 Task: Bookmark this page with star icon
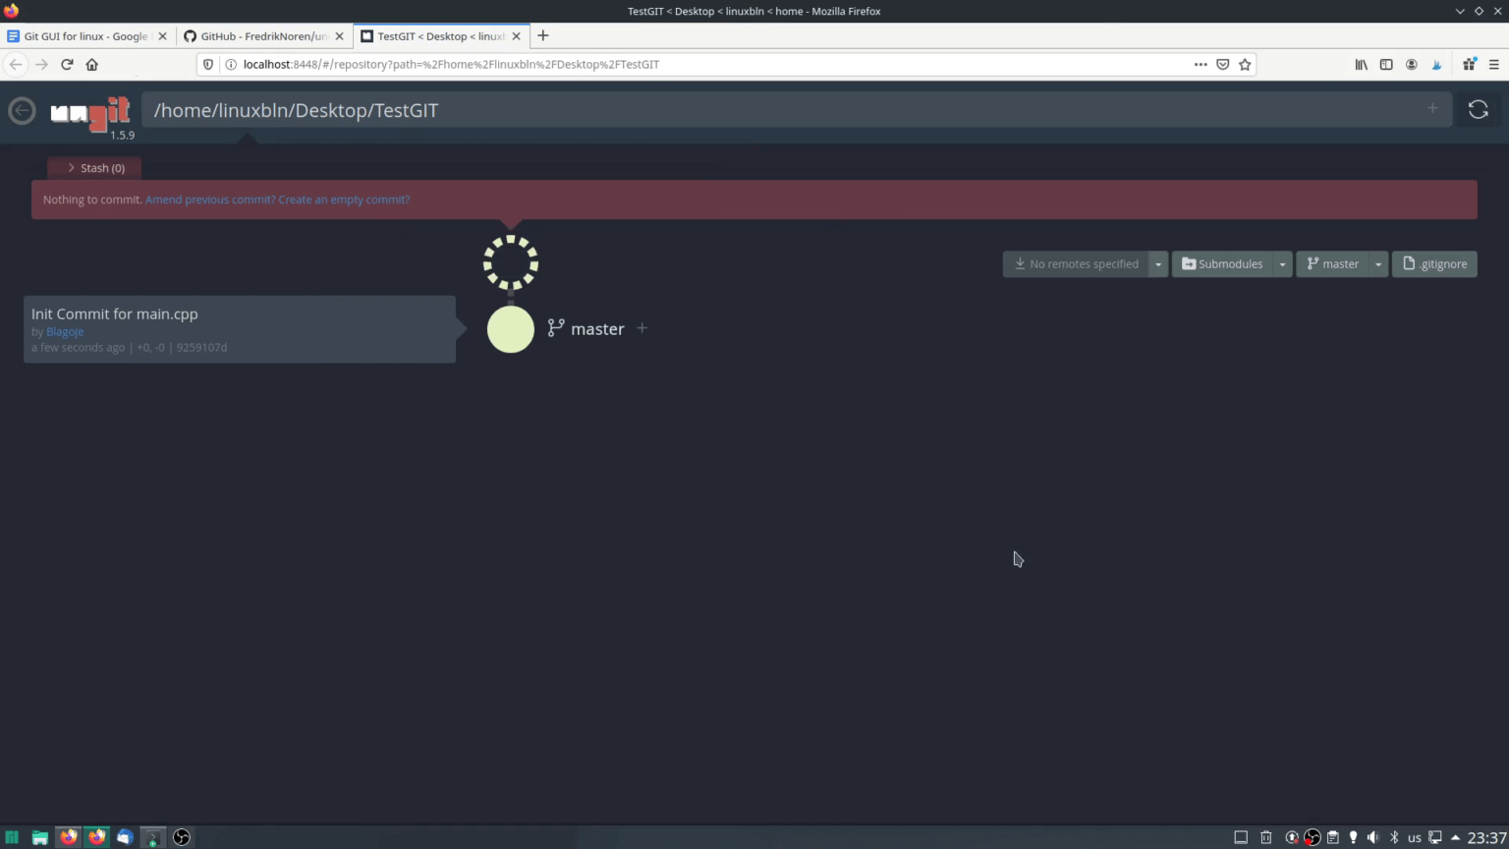1245,64
